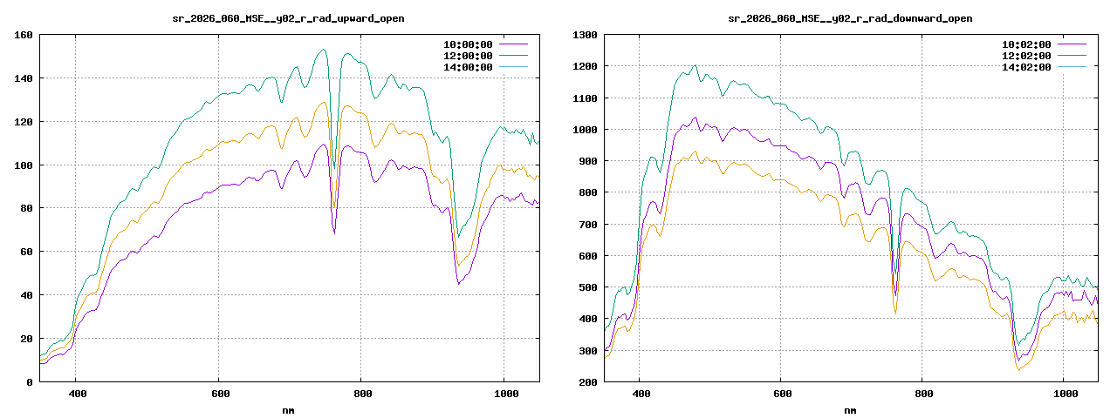Click orange line sample beside 12:02:00

1072,55
